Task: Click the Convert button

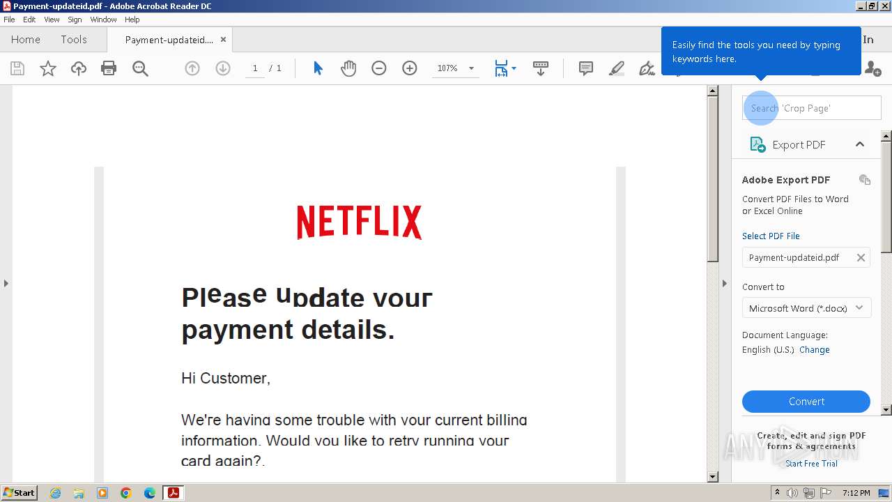Action: tap(806, 402)
